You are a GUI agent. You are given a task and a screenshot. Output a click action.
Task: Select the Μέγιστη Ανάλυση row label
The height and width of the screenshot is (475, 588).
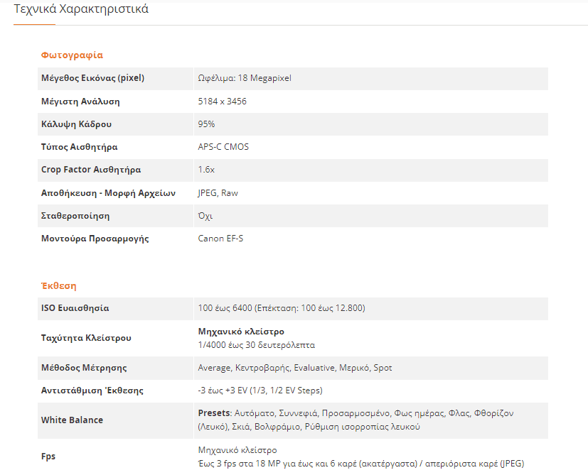[80, 102]
